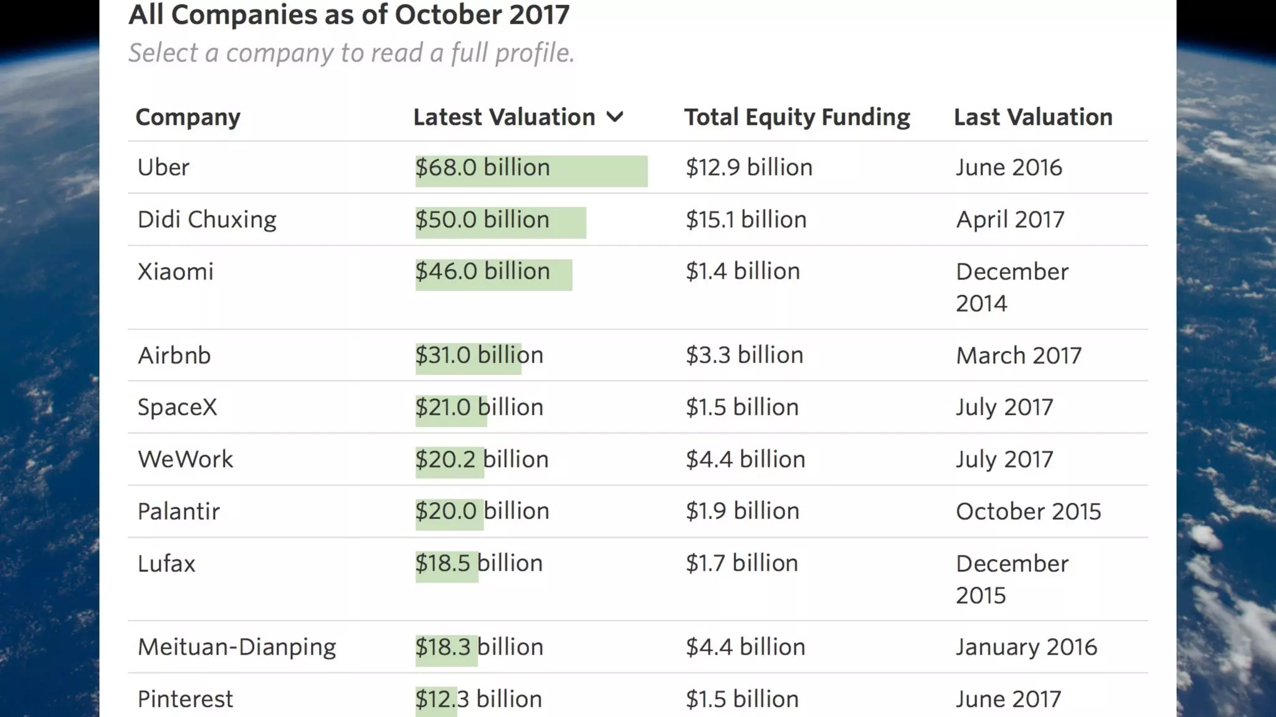
Task: Click Xiaomi's $46.0 billion valuation bar
Action: pos(493,274)
